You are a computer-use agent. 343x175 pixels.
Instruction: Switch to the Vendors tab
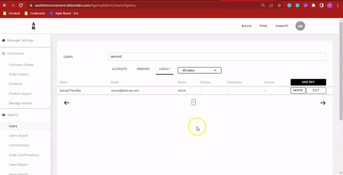[143, 69]
